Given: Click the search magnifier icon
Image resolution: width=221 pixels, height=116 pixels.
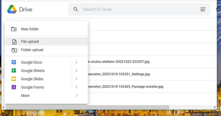Looking at the screenshot, I should coord(76,9).
